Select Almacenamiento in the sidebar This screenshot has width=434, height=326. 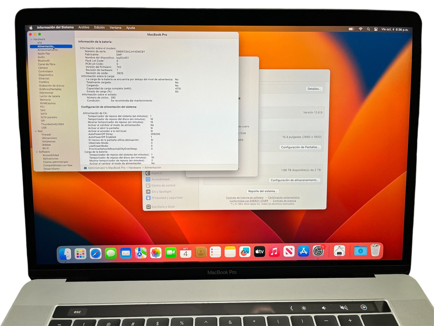[x=47, y=50]
